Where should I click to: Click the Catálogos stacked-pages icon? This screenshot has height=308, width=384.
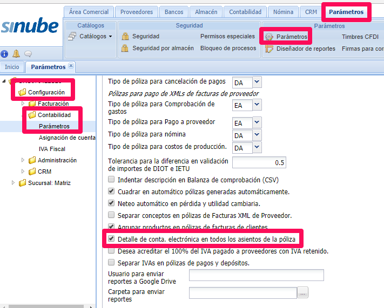coord(72,36)
